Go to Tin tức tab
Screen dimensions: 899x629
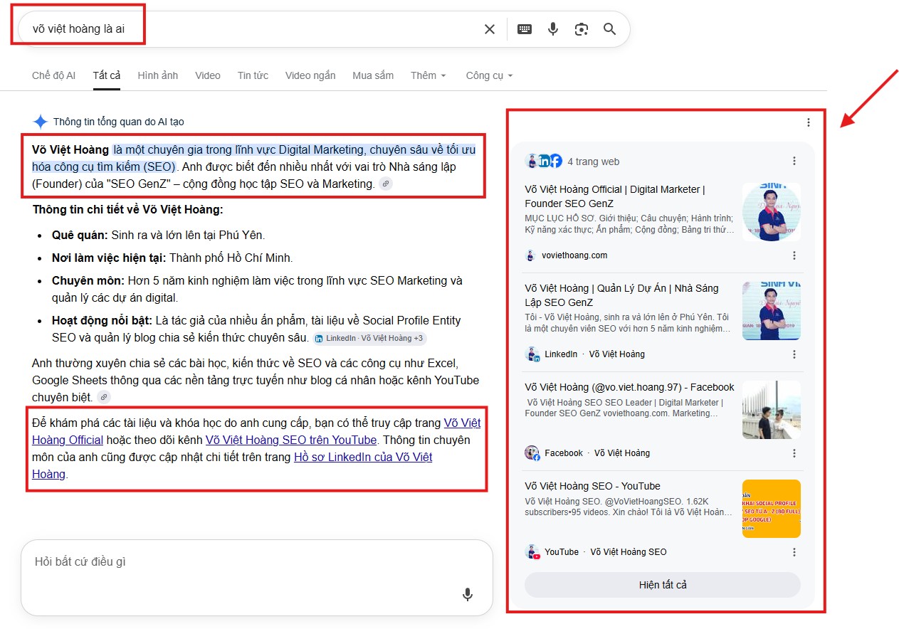tap(253, 75)
